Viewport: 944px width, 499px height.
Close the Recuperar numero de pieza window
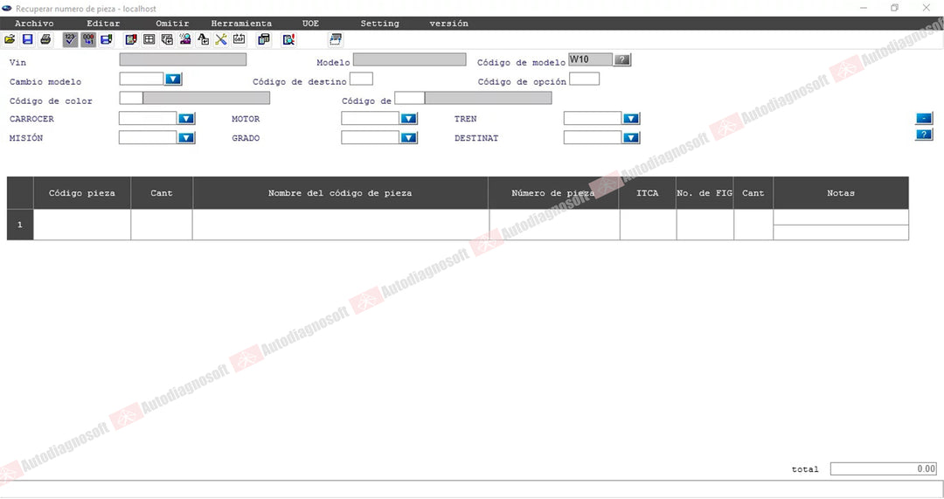click(x=926, y=8)
